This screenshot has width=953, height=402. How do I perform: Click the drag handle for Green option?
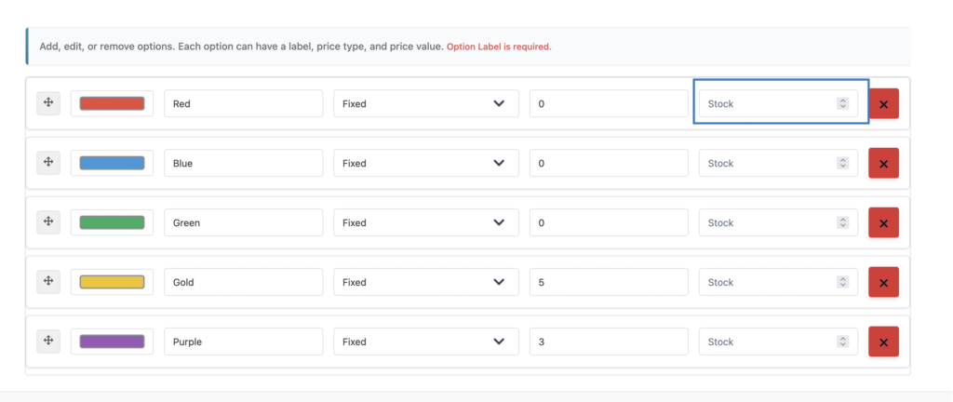(48, 222)
